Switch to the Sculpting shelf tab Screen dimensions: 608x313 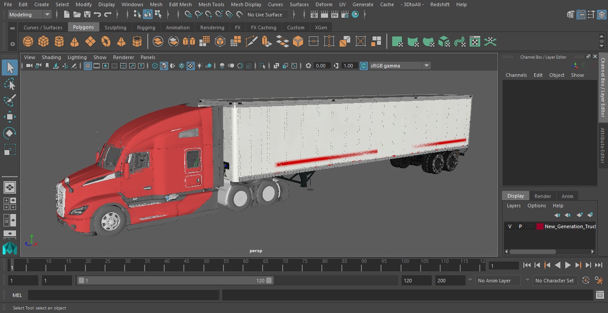point(115,28)
